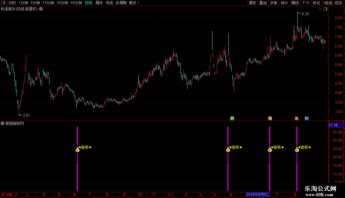Image resolution: width=345 pixels, height=198 pixels.
Task: Click the 股朋指标网 indicator name
Action: click(15, 123)
